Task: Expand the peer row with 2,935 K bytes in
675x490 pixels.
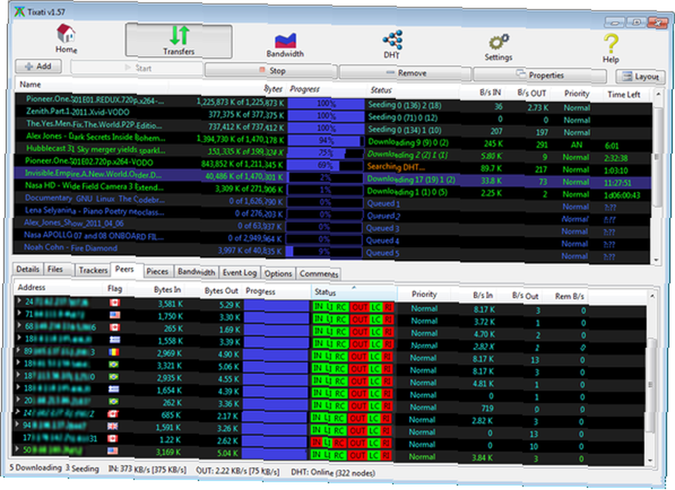Action: coord(18,375)
